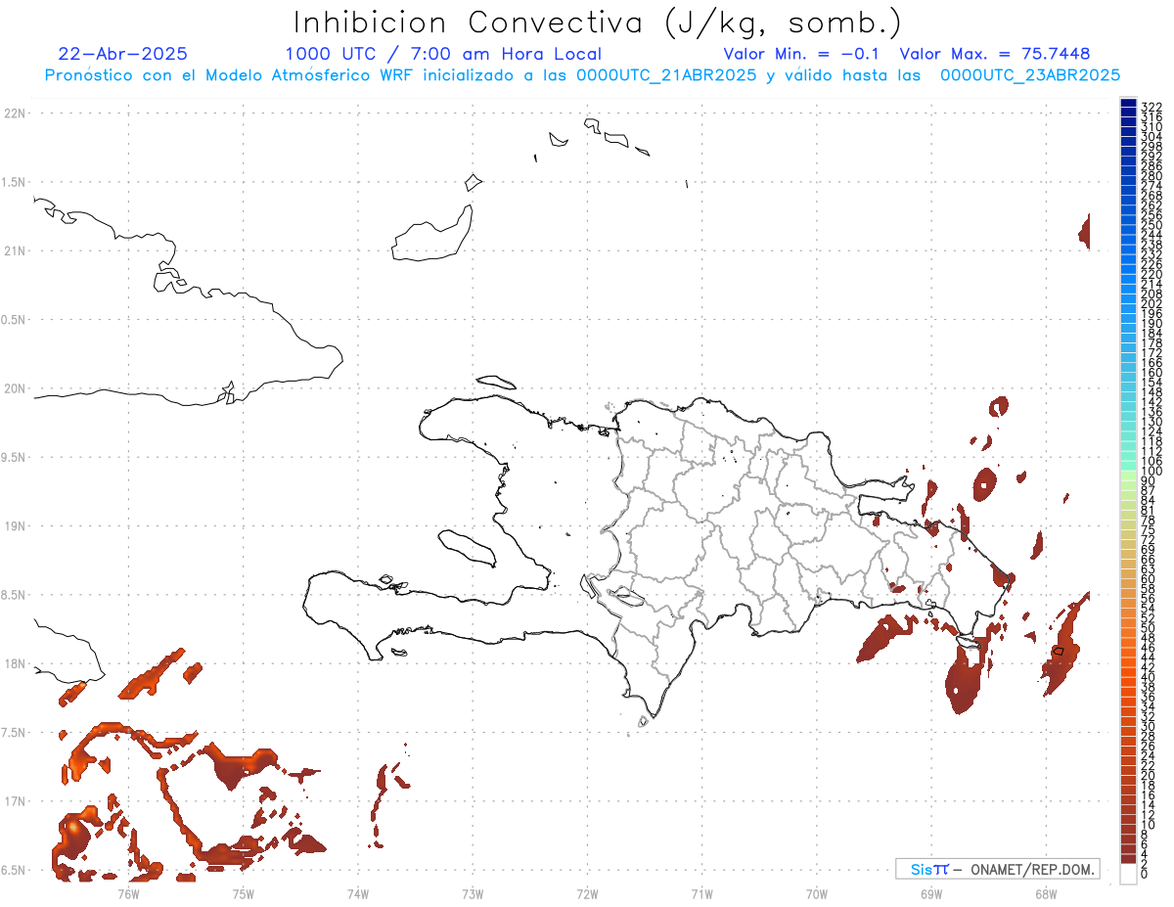Click the "Valor Max. = 75.7448" text
The image size is (1174, 907).
995,54
